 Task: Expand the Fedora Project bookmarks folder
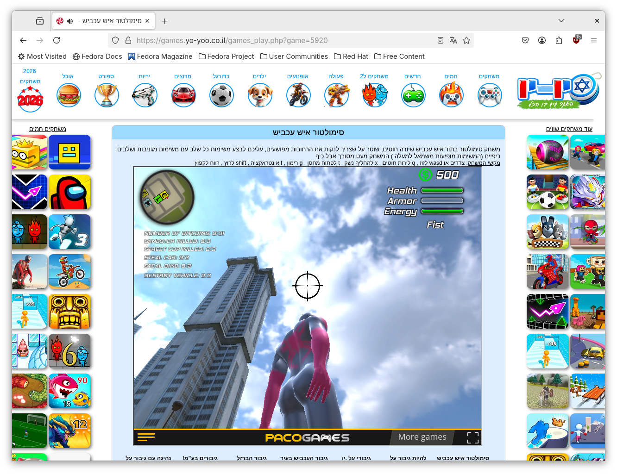(x=227, y=56)
